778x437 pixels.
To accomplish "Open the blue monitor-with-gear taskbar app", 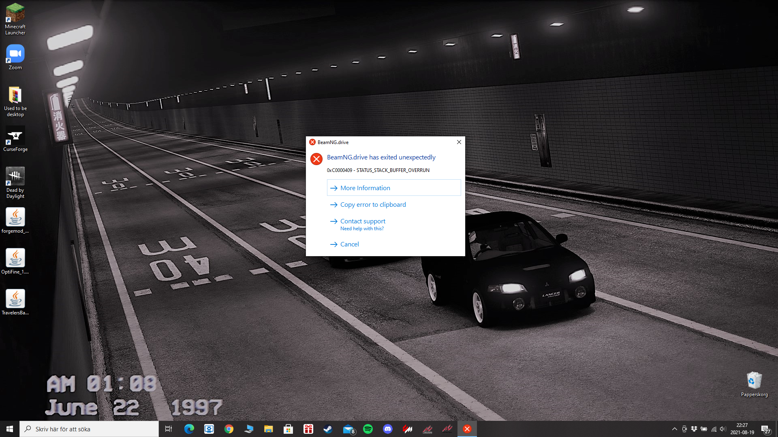I will pyautogui.click(x=209, y=429).
